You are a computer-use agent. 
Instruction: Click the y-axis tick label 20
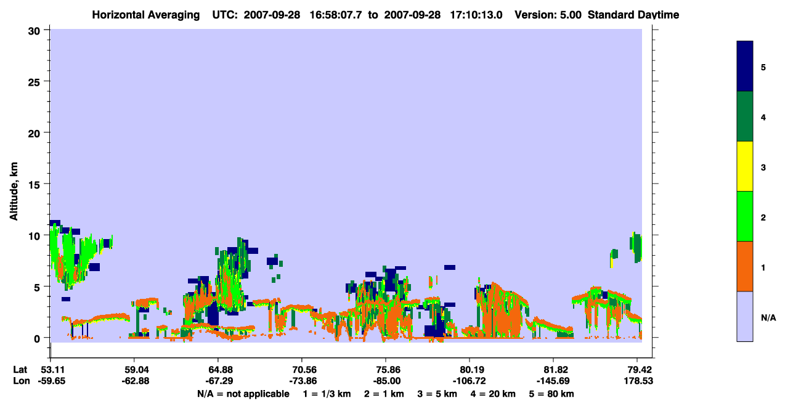(x=36, y=132)
